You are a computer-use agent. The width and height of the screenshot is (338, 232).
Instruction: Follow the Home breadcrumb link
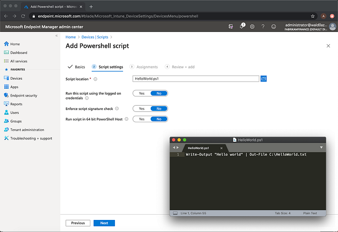[x=70, y=37]
